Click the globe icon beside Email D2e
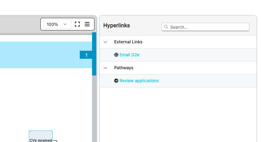The height and width of the screenshot is (142, 261). (x=116, y=55)
